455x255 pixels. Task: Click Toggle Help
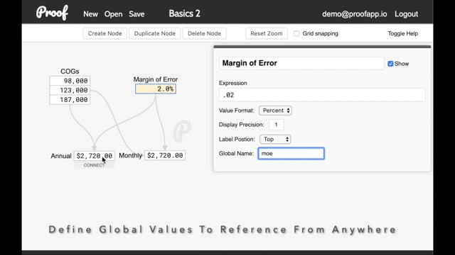pyautogui.click(x=403, y=33)
